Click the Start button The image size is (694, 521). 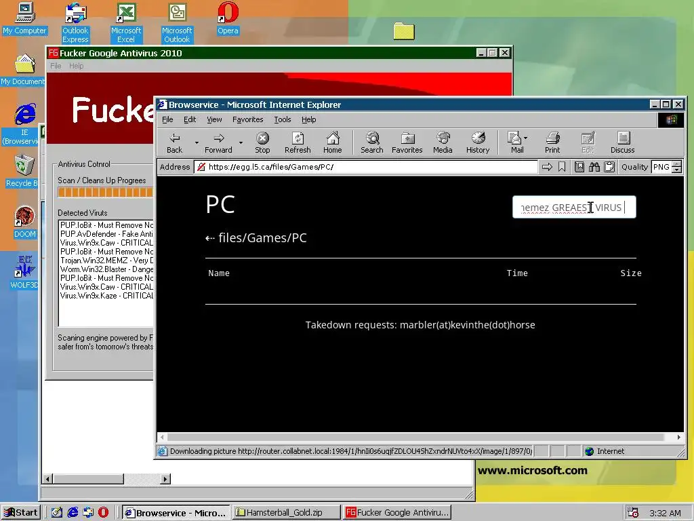(21, 513)
